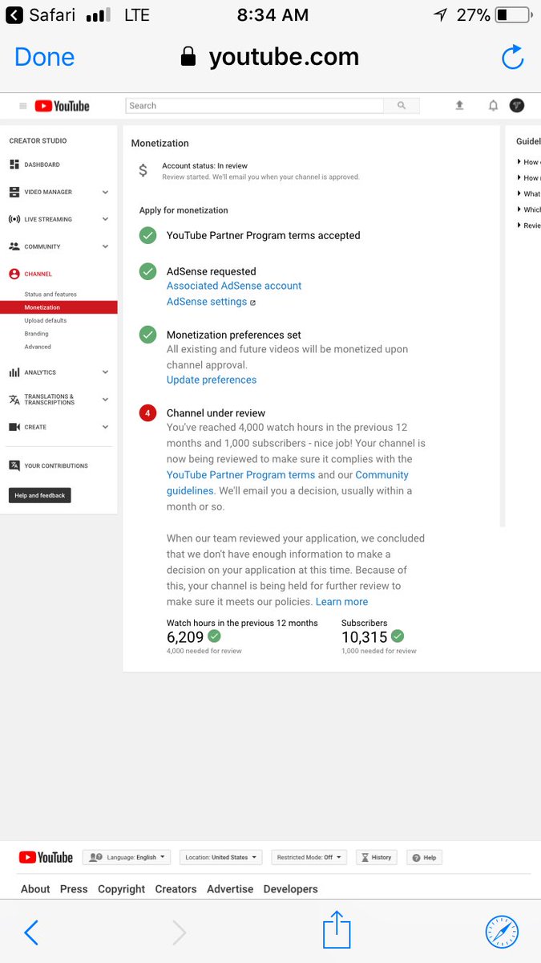The height and width of the screenshot is (963, 541).
Task: Open Advanced channel settings
Action: point(38,347)
